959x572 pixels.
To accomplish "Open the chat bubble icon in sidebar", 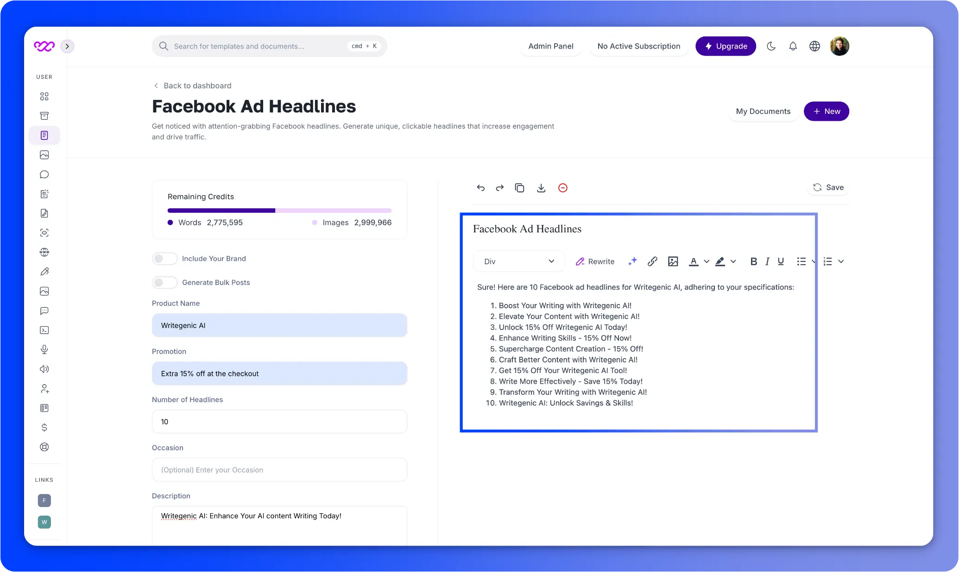I will tap(44, 174).
